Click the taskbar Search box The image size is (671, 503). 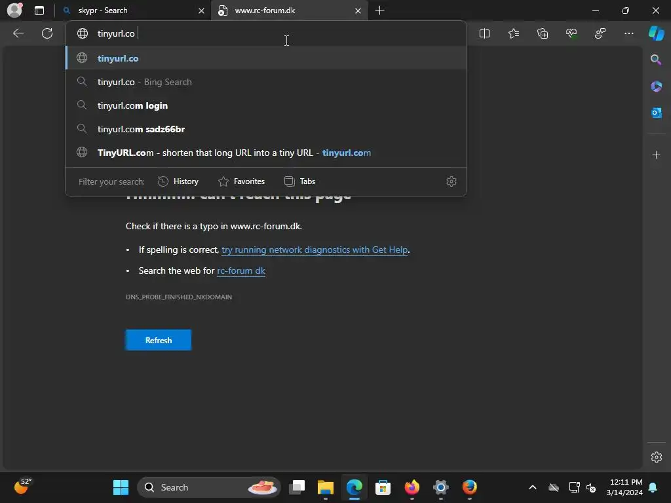209,487
